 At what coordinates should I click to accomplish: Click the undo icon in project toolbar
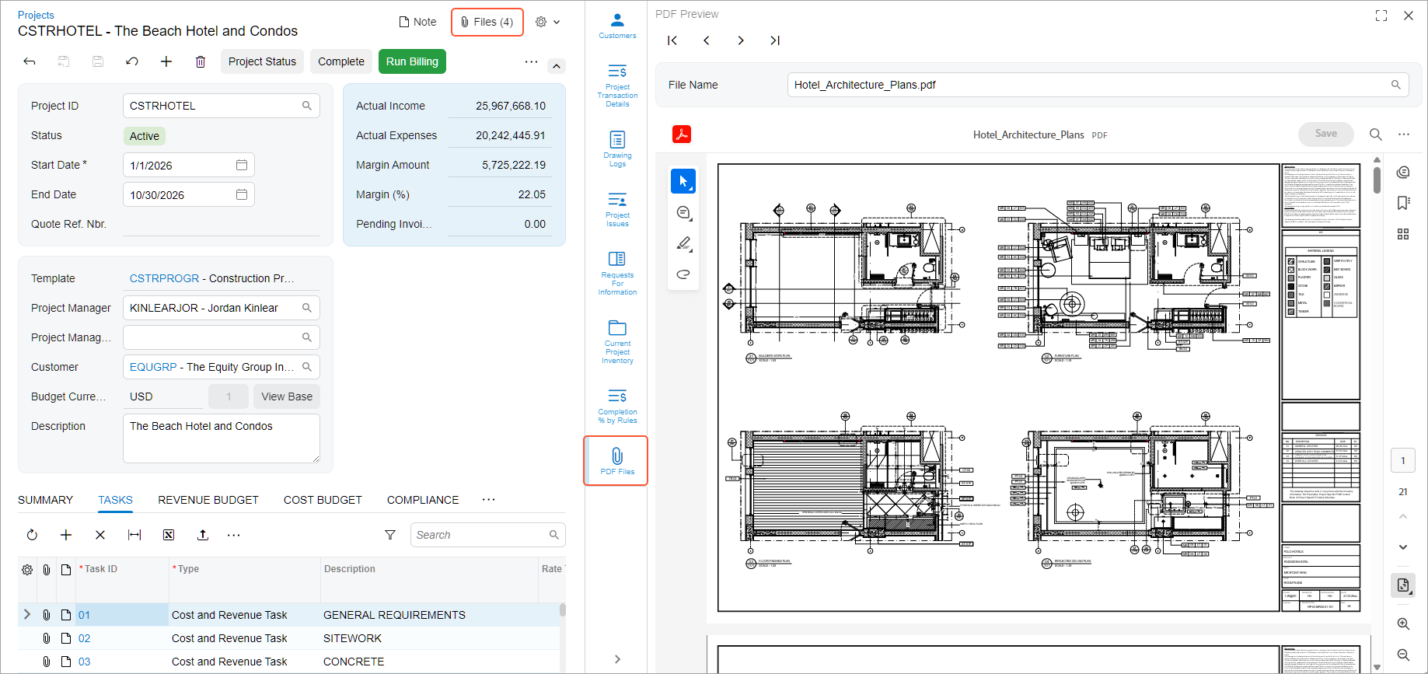pos(132,61)
